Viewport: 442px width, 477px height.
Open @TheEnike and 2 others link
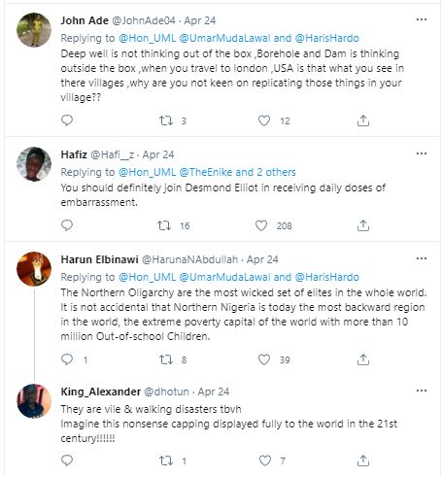pos(237,172)
